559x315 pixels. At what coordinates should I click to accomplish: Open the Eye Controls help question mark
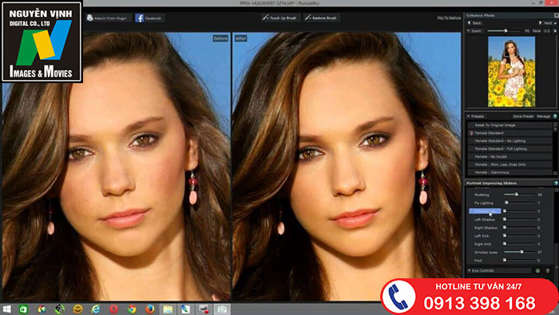(547, 271)
